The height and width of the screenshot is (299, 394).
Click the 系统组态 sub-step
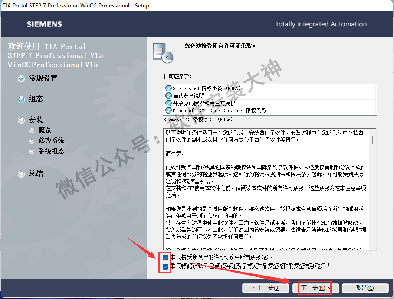point(51,151)
